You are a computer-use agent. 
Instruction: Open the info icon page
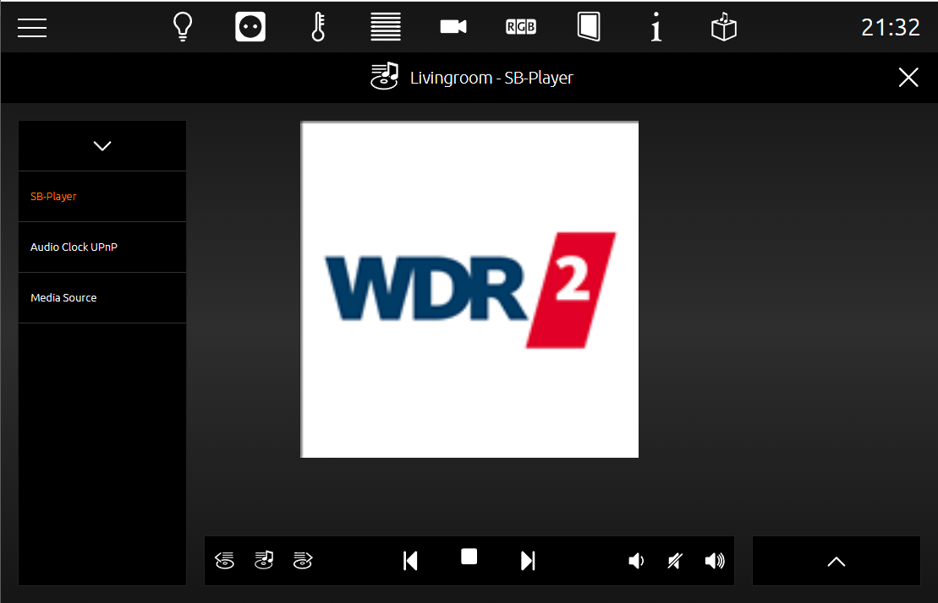point(656,27)
